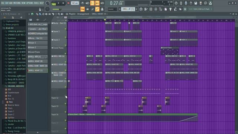
Task: Open the FILE menu
Action: [x=3, y=3]
